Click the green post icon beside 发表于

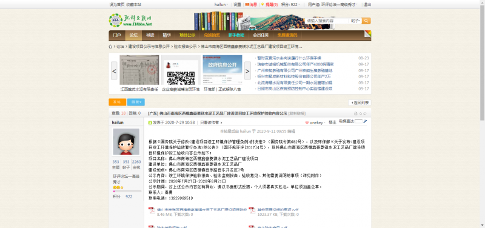pos(150,122)
